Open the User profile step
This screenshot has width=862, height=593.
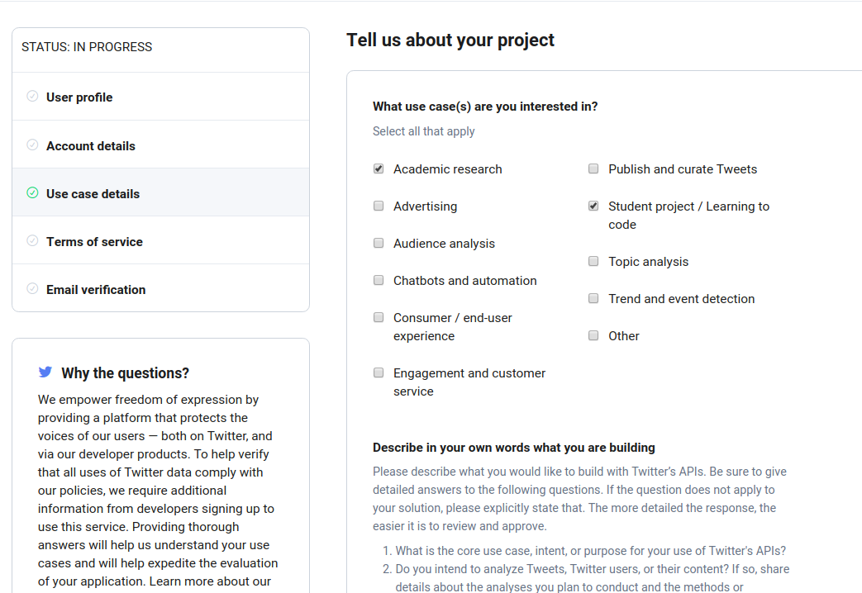(x=79, y=97)
